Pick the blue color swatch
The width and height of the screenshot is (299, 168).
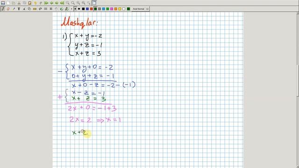87,9
